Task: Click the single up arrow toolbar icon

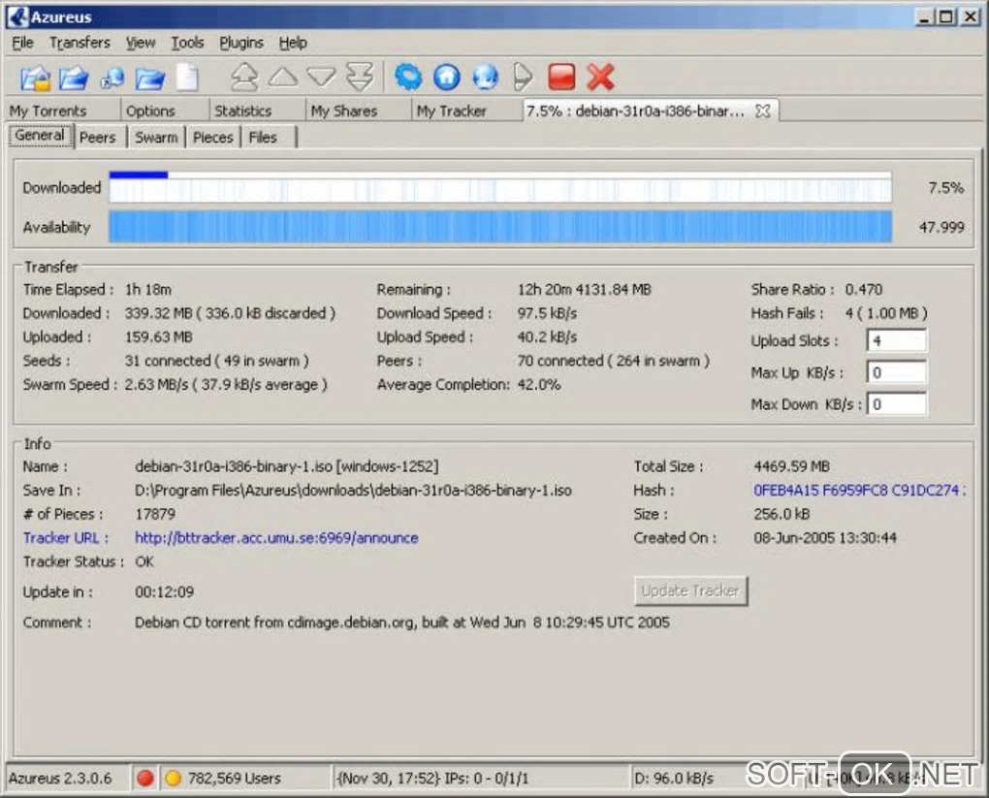Action: [x=282, y=77]
